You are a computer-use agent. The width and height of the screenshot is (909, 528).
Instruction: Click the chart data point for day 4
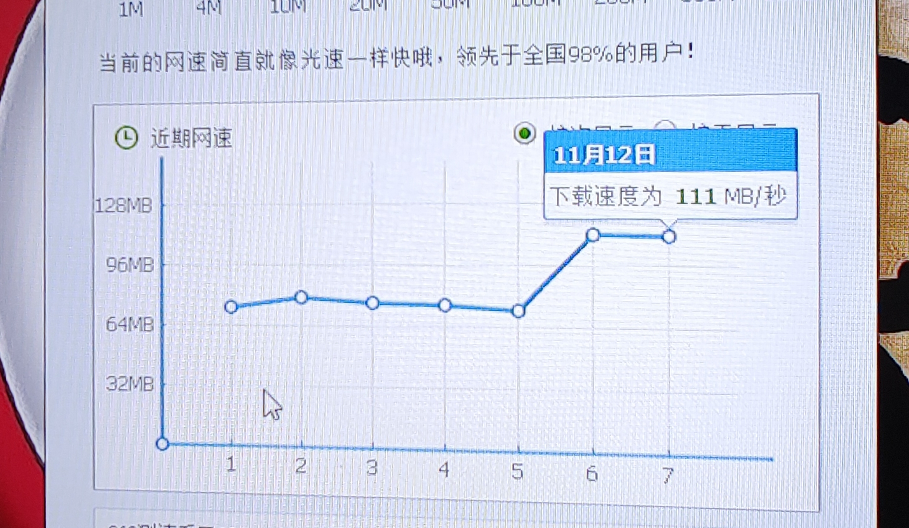tap(445, 305)
